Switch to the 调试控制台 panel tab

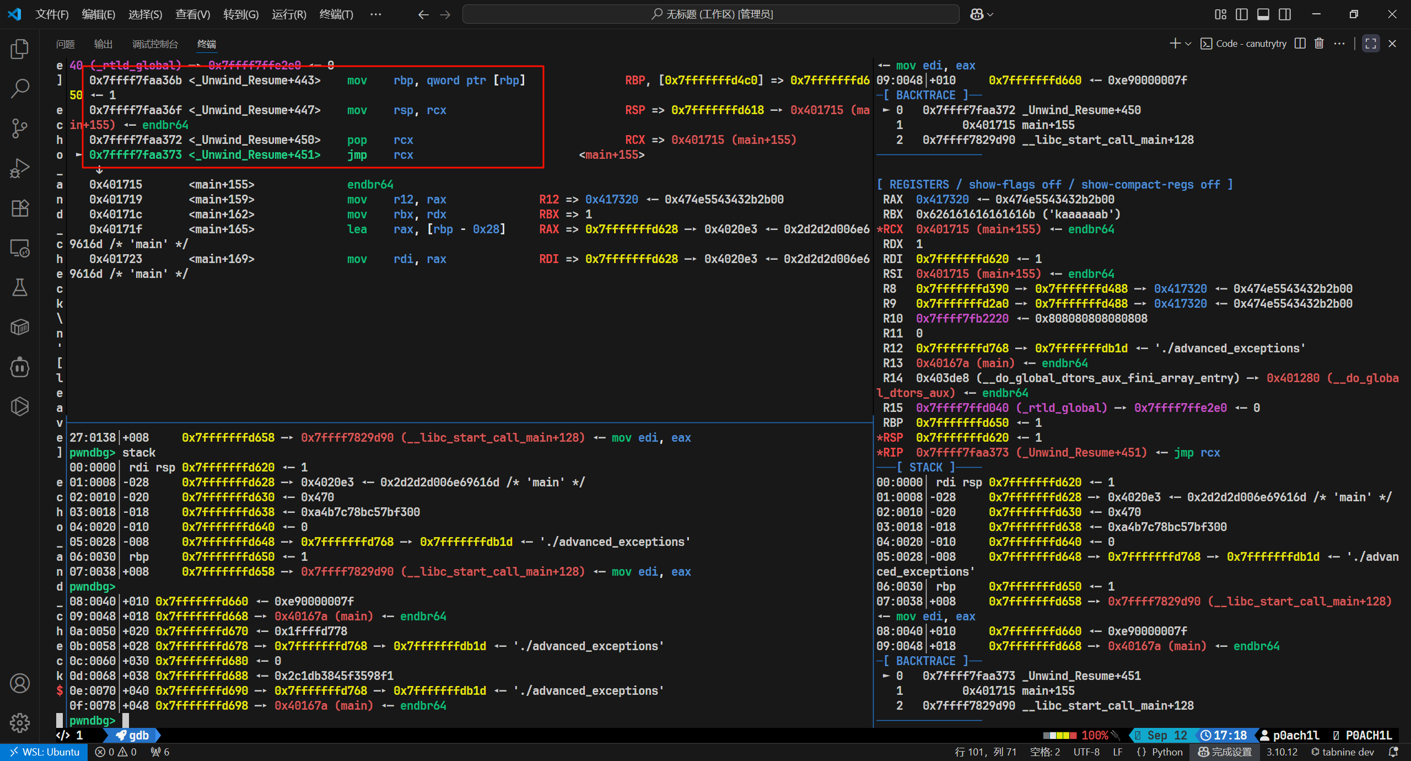pos(155,44)
